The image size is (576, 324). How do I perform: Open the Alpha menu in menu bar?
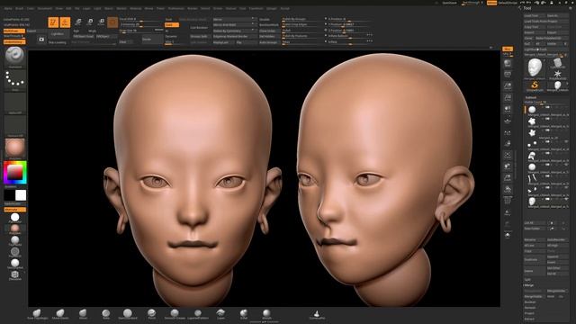coord(8,8)
